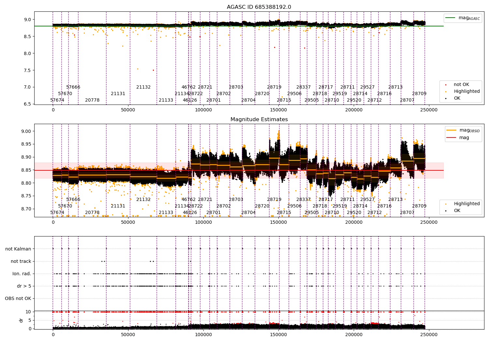Click the 28719 OBSID label in top plot
Screen dimensions: 489x342
(274, 87)
